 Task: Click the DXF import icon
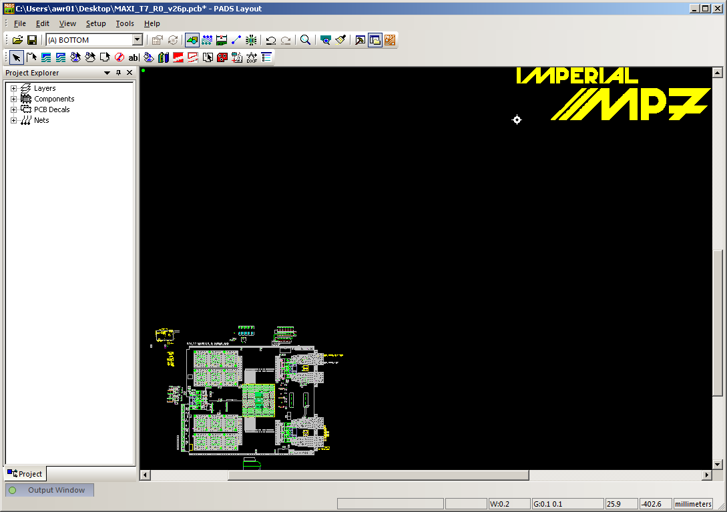252,57
